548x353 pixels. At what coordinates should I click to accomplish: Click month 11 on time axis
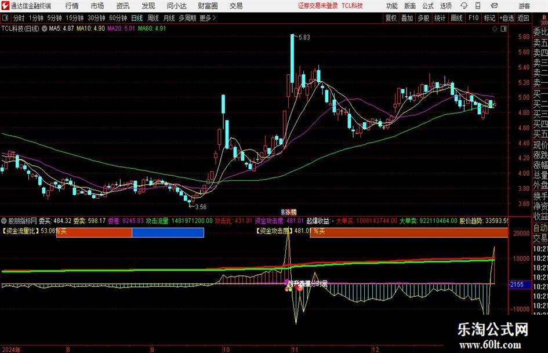[x=295, y=349]
